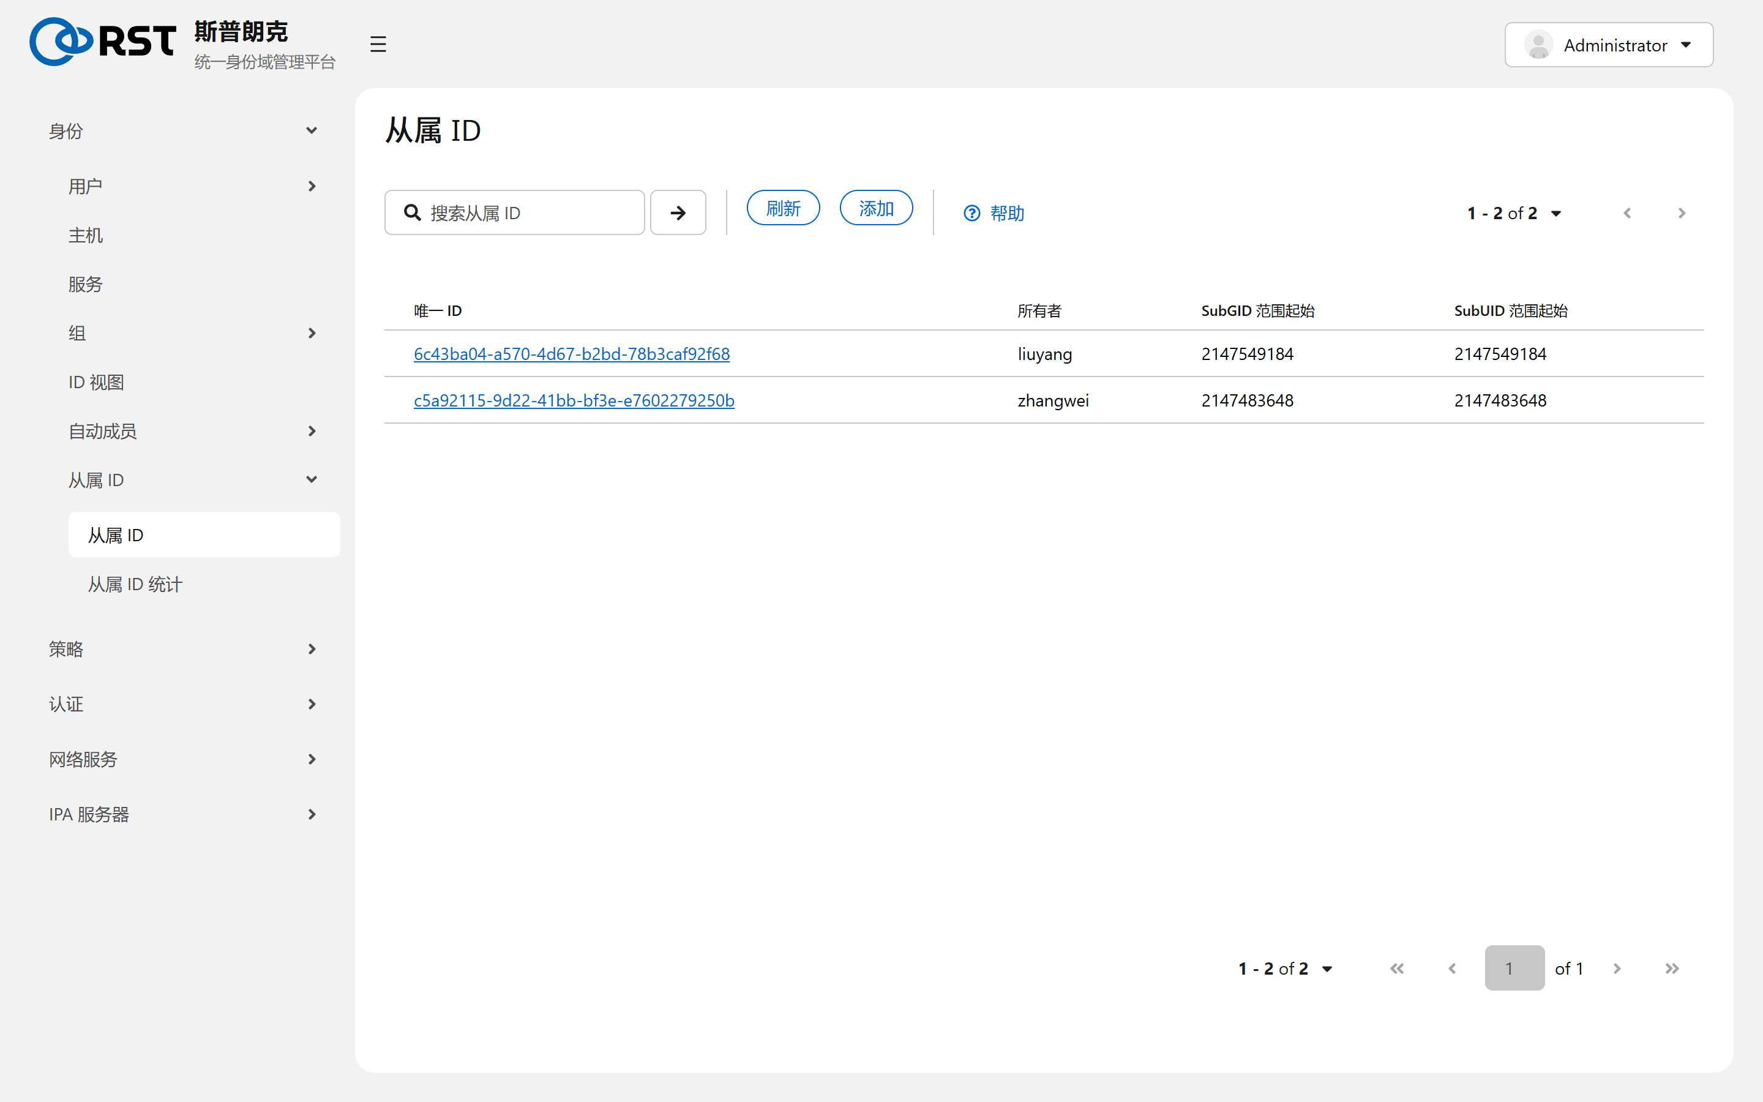Click the RST logo in the header

click(x=103, y=42)
